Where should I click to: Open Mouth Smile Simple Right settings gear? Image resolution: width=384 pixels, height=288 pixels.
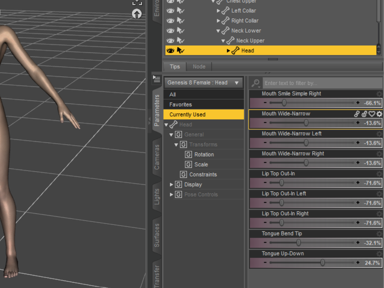379,94
